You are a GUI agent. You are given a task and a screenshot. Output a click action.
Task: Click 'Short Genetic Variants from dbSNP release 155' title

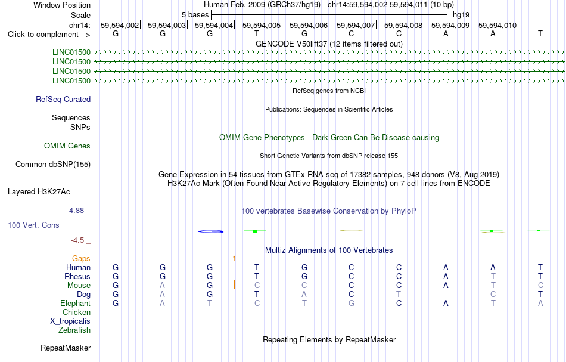329,156
